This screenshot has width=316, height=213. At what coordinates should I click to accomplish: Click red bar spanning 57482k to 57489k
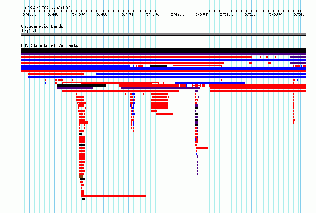point(164,114)
